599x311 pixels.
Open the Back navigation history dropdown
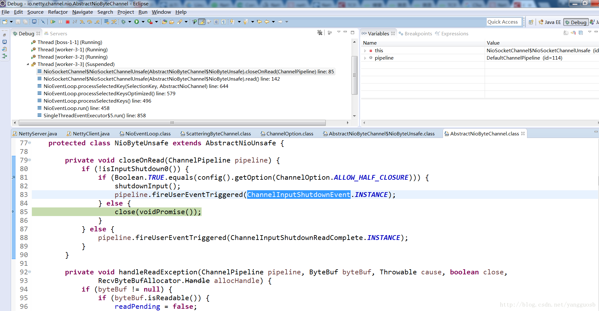tap(273, 22)
